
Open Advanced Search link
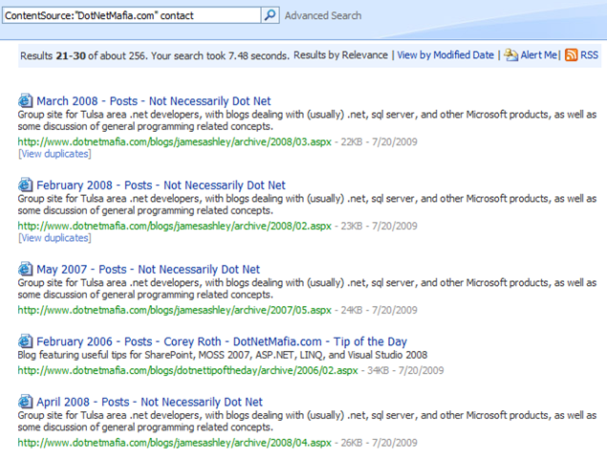(x=323, y=15)
